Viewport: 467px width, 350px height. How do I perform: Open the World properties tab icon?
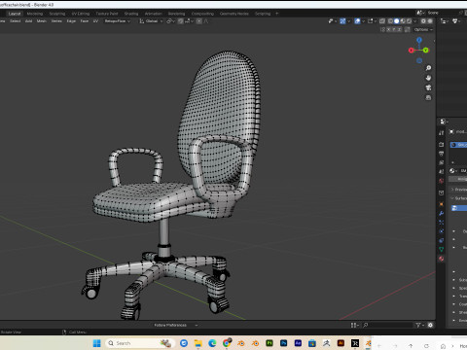click(441, 181)
